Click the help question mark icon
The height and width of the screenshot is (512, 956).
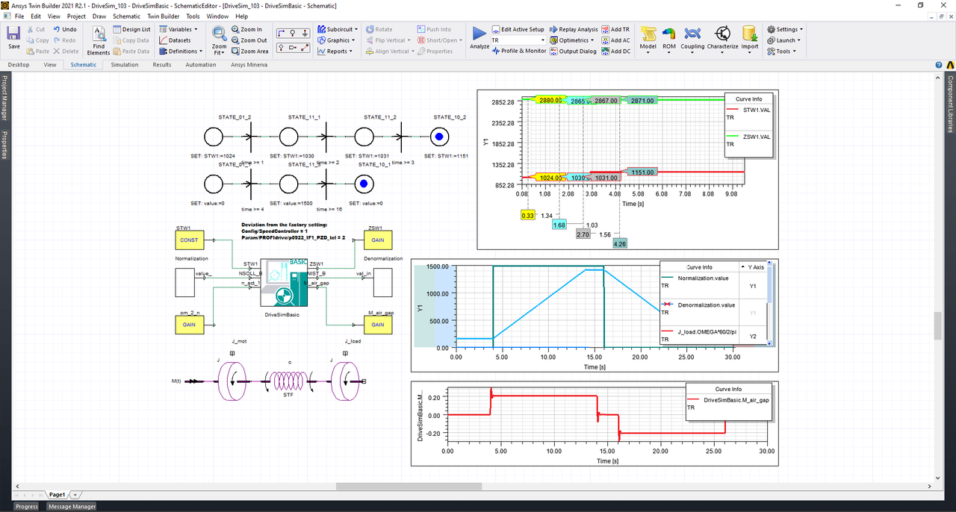coord(937,65)
